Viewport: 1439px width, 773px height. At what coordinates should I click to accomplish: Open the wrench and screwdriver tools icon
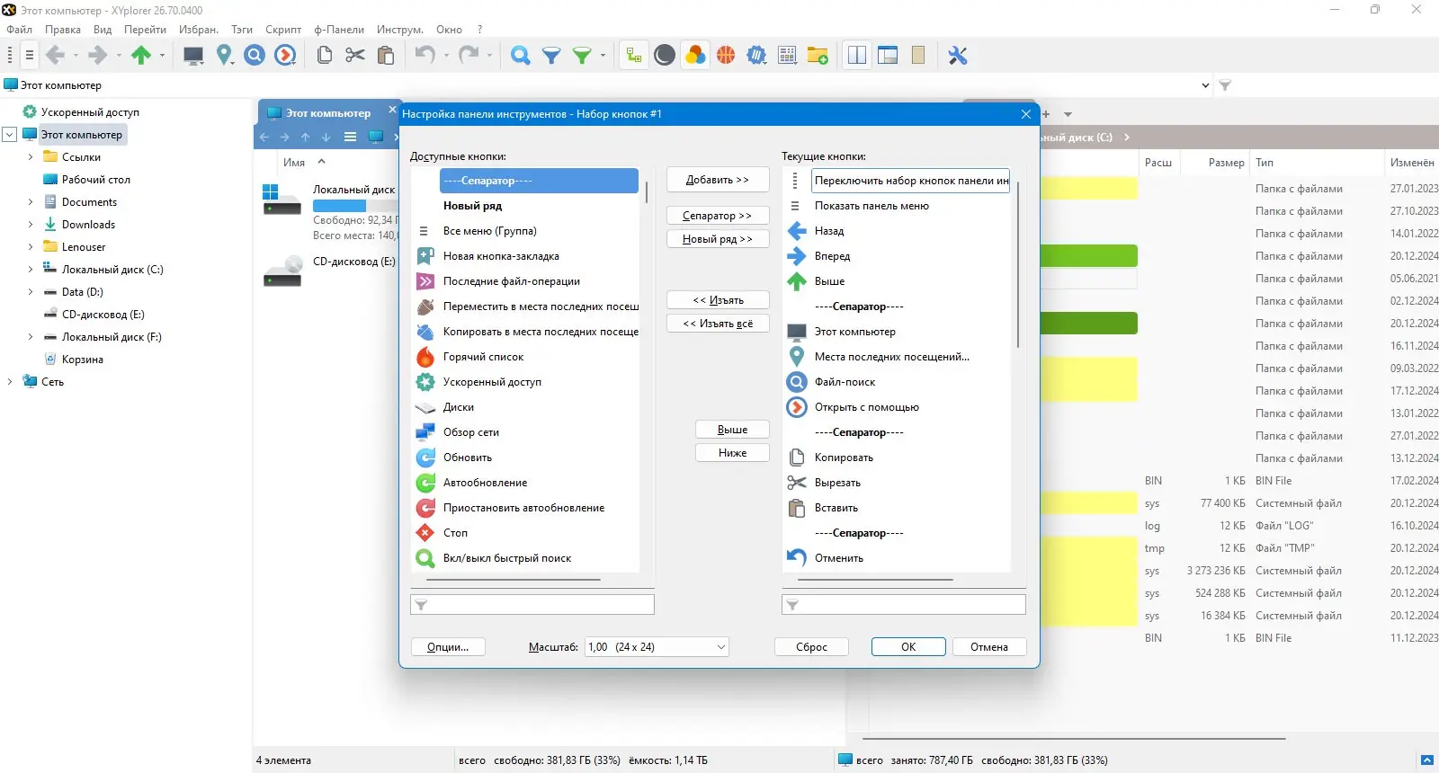(x=958, y=56)
